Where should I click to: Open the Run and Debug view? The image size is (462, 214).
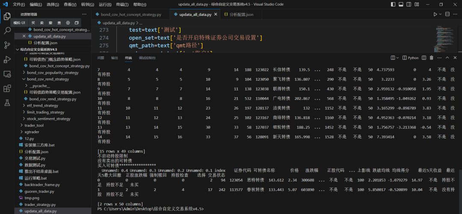(7, 60)
